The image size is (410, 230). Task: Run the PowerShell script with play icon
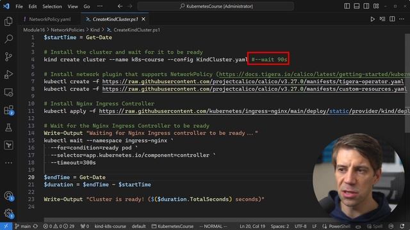[x=372, y=19]
